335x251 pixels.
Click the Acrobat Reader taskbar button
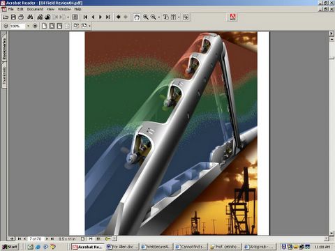tap(88, 247)
